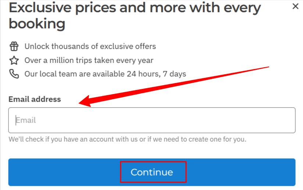
Task: Click the gray 'Email' placeholder text
Action: pos(26,120)
